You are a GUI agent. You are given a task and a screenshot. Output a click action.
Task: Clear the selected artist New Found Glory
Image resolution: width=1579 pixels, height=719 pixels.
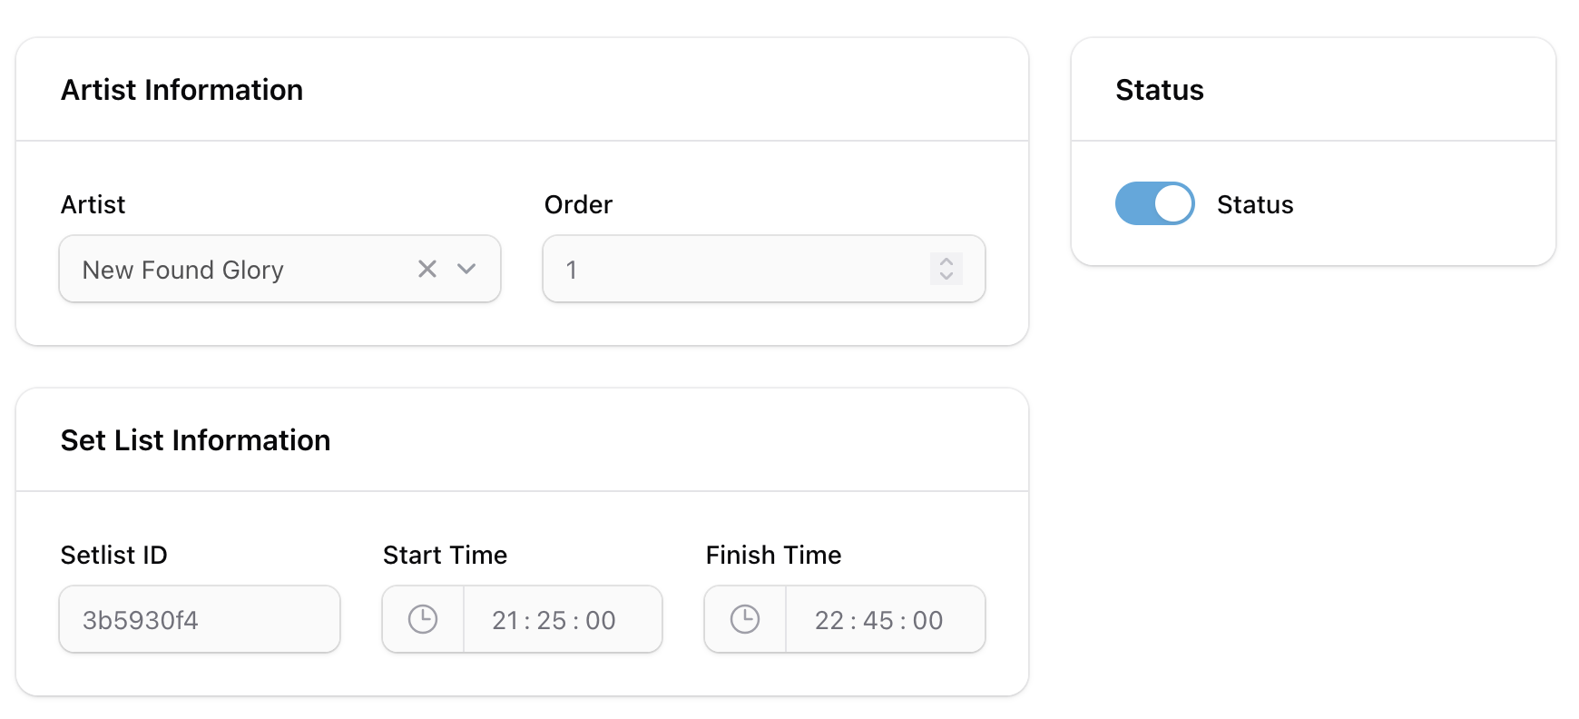[427, 269]
